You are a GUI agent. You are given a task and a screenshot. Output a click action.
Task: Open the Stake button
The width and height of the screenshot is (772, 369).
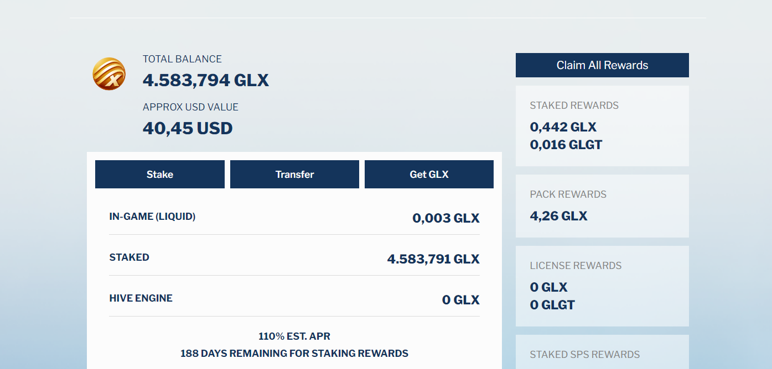(160, 175)
